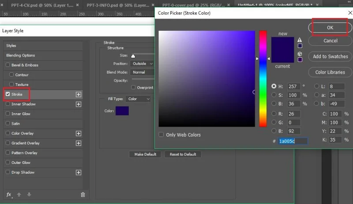Select the L lightness radio button
This screenshot has height=204, width=353.
coord(316,86)
